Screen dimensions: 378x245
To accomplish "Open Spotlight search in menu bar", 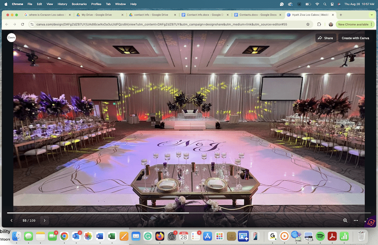I will (x=325, y=4).
